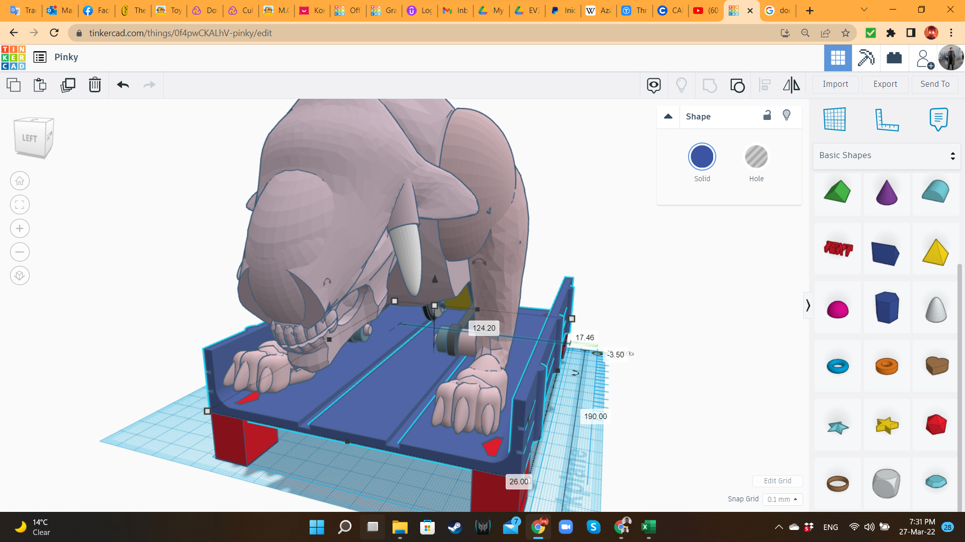Delete the selection with the trash icon
965x542 pixels.
(95, 85)
